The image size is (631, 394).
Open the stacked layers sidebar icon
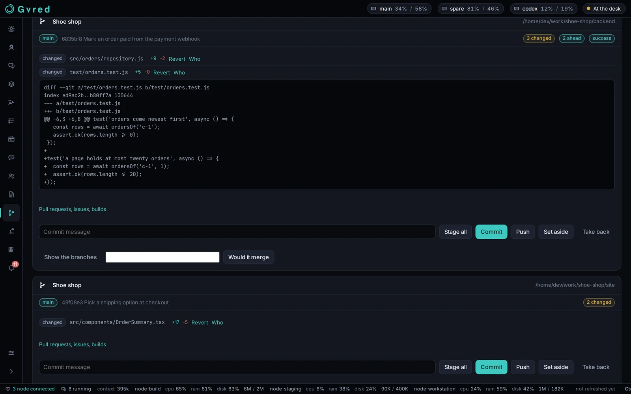coord(11,84)
